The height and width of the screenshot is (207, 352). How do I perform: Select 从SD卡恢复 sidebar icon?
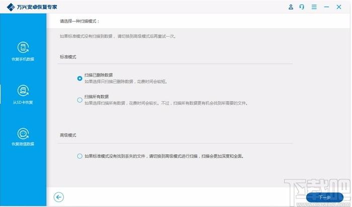[x=23, y=91]
